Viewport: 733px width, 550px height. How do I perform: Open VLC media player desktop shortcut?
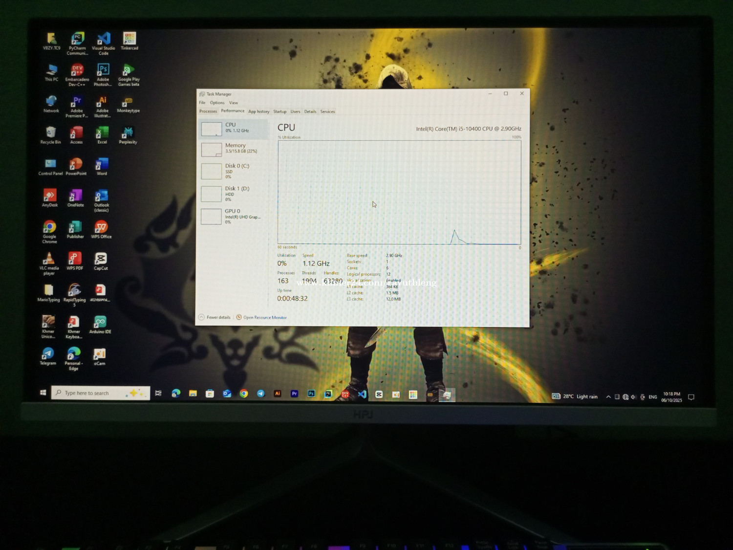coord(49,264)
